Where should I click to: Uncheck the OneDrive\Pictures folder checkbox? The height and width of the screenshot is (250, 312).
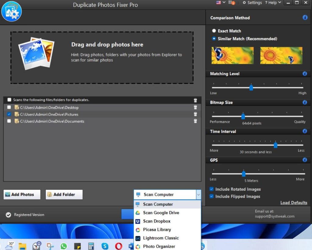[x=9, y=114]
